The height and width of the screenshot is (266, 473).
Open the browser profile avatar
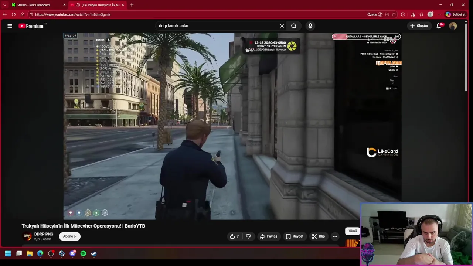430,14
